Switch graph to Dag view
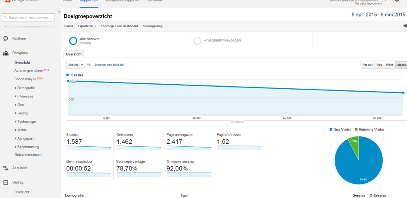The image size is (407, 198). click(379, 65)
